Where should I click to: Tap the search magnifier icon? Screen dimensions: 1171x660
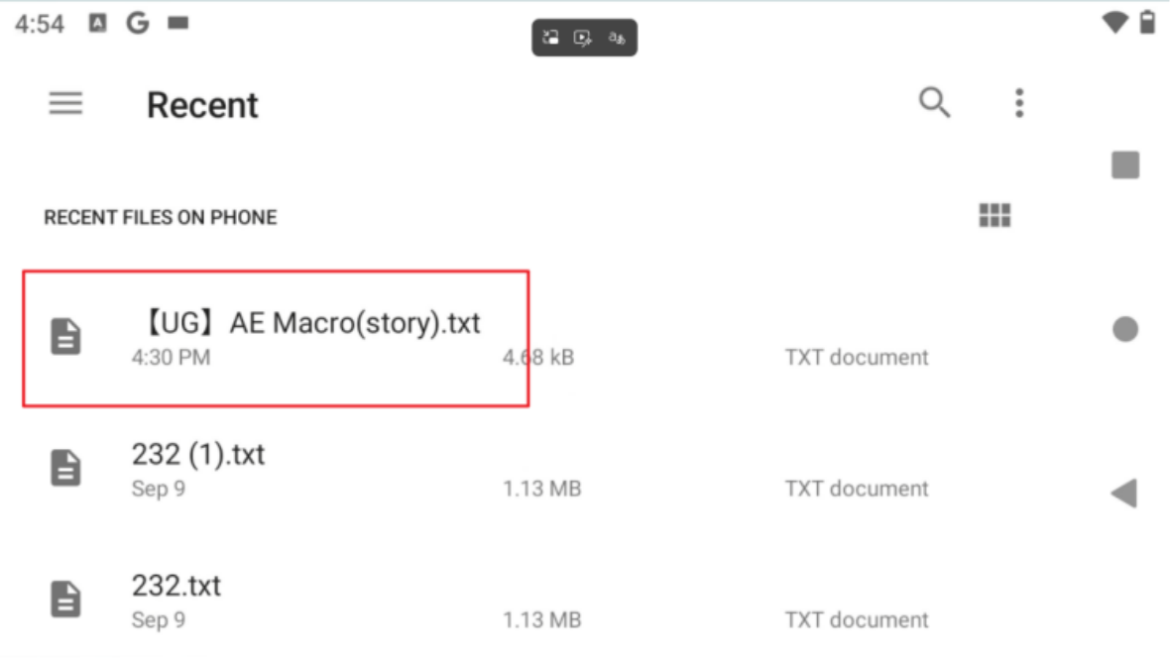pyautogui.click(x=934, y=103)
